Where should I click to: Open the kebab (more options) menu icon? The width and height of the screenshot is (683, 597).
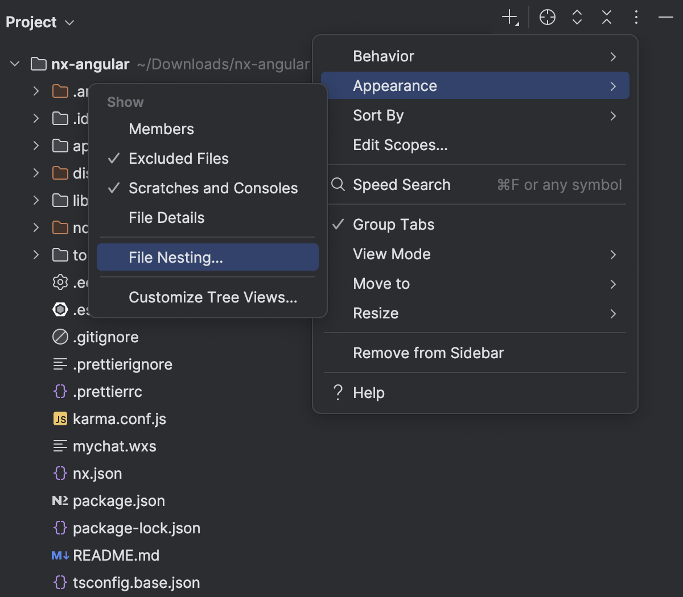636,17
